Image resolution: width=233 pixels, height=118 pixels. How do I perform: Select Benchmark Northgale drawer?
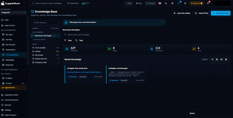point(45,36)
